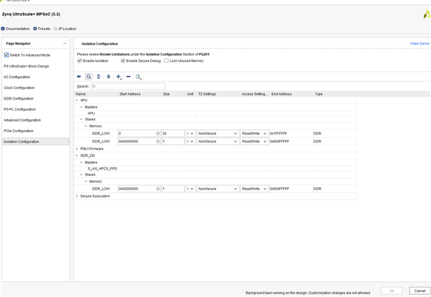Disable the Enable Isolation checkbox
Screen dimensions: 431x297
(79, 61)
